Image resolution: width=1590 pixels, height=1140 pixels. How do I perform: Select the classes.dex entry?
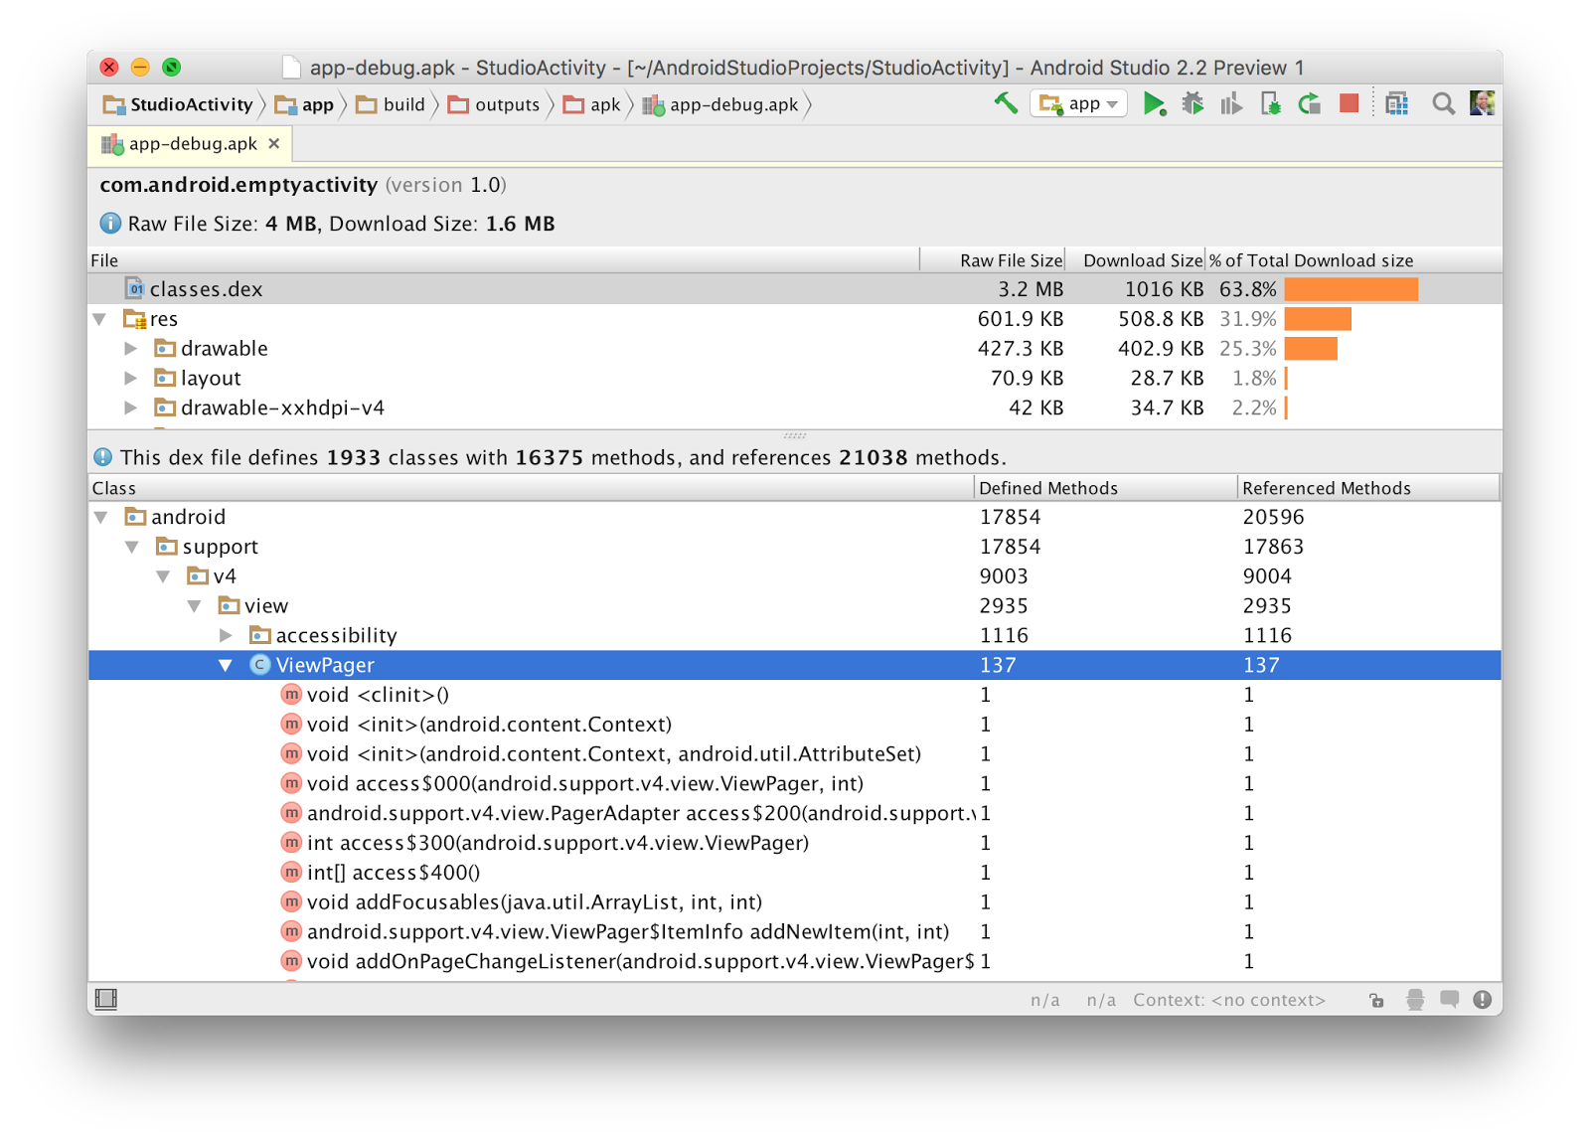(x=206, y=289)
